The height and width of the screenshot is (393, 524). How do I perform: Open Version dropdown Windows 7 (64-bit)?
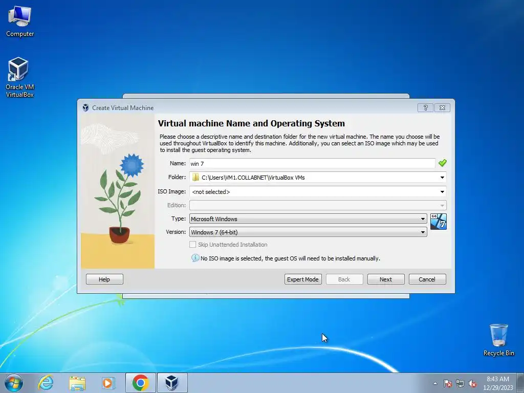point(308,232)
